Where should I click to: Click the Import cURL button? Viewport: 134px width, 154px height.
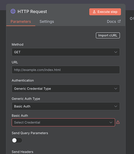click(x=108, y=35)
